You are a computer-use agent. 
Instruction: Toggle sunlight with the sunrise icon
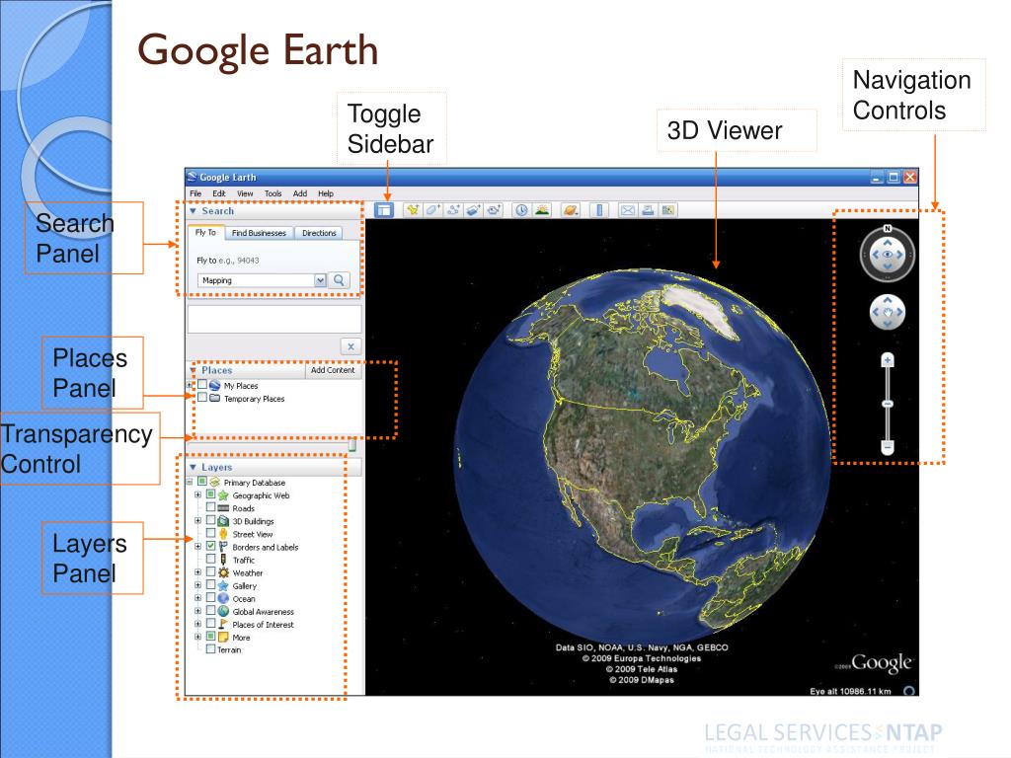pyautogui.click(x=542, y=210)
